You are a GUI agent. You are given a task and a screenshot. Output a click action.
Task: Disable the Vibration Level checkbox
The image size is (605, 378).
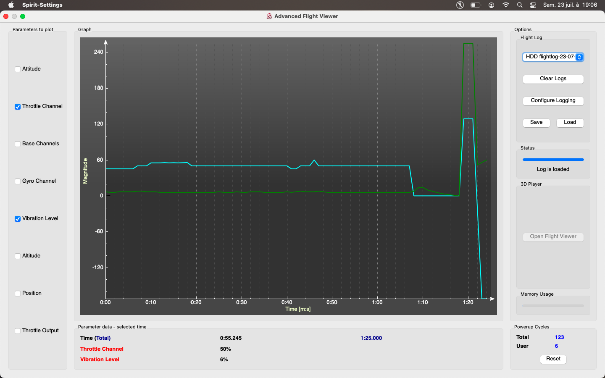[18, 219]
